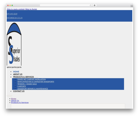
Task: Click the browser download indicator icon
Action: (95, 6)
